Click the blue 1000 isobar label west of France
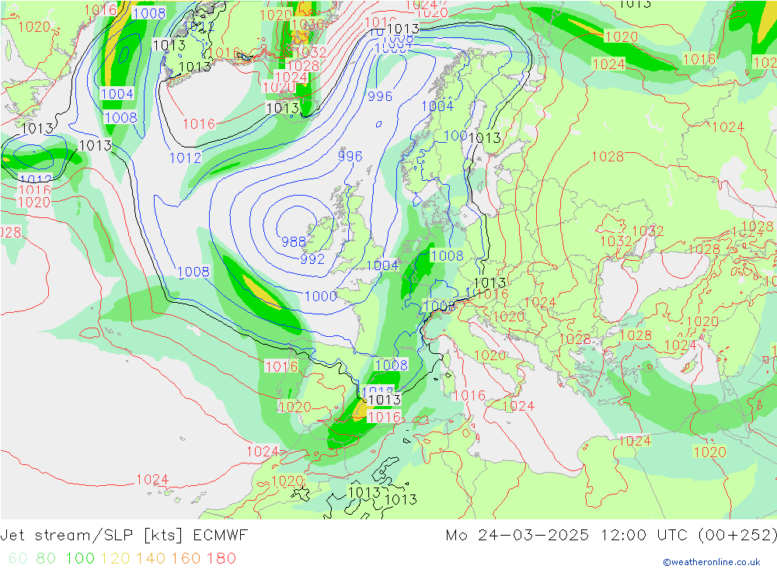The width and height of the screenshot is (777, 569). [321, 297]
